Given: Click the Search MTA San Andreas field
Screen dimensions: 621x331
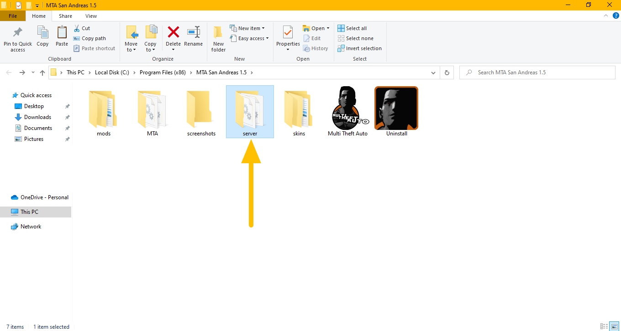Looking at the screenshot, I should point(537,72).
